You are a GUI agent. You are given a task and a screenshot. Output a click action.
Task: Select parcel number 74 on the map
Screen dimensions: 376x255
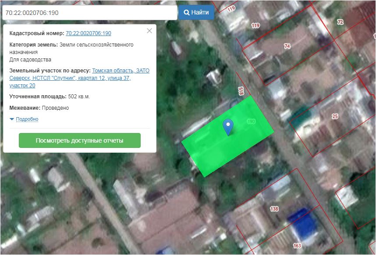[287, 46]
